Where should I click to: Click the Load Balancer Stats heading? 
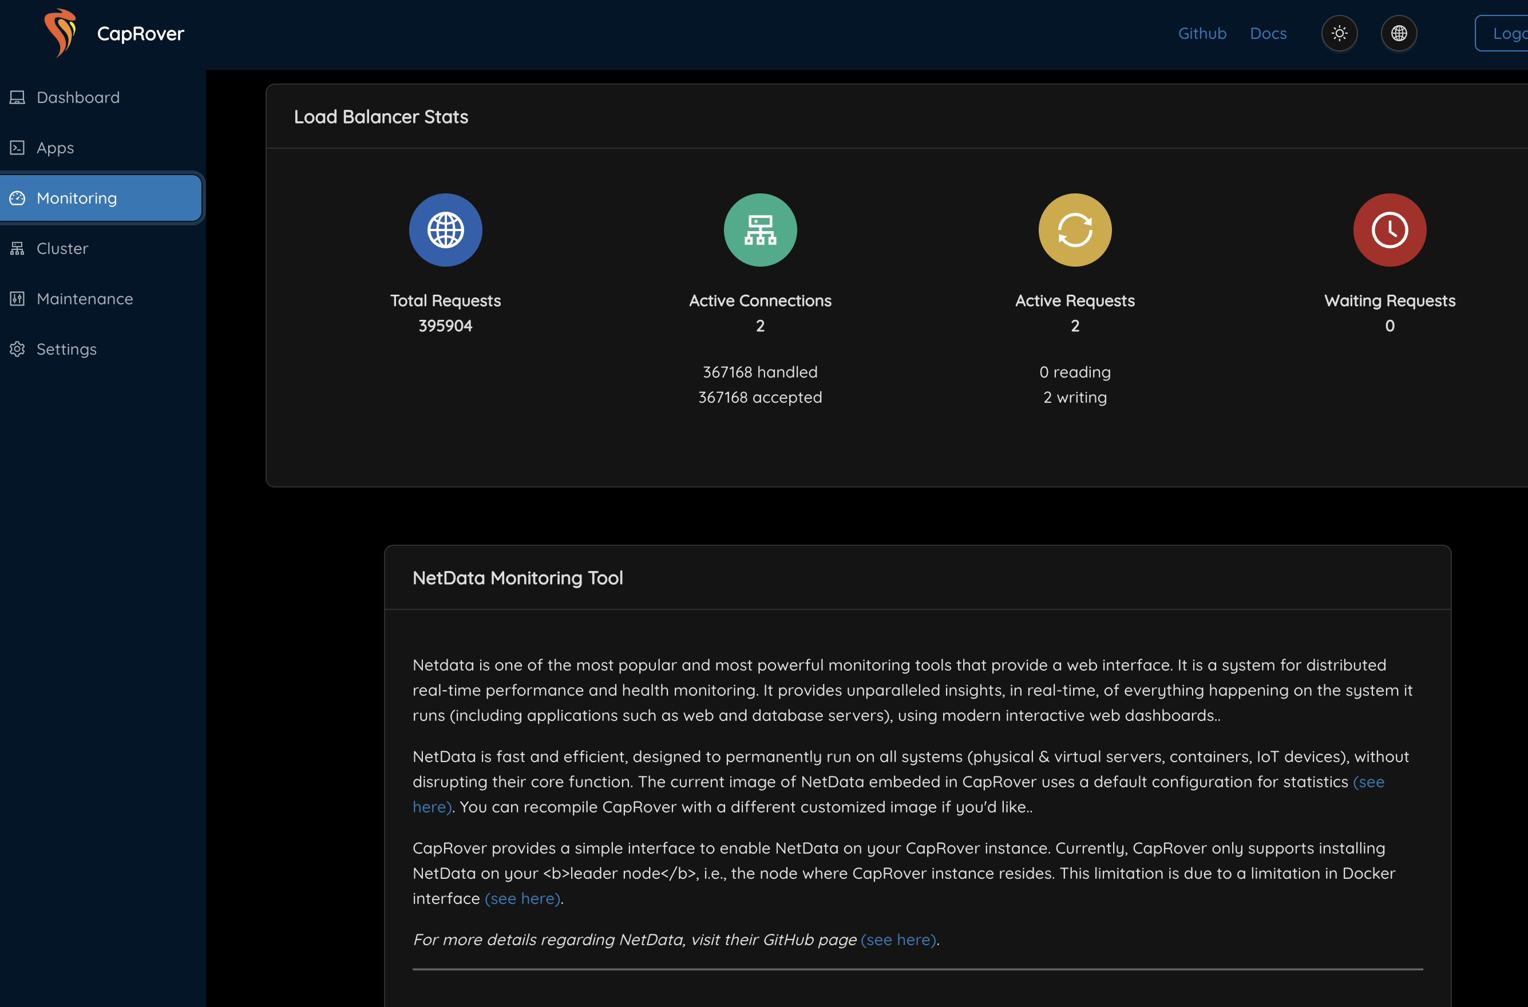[x=381, y=117]
